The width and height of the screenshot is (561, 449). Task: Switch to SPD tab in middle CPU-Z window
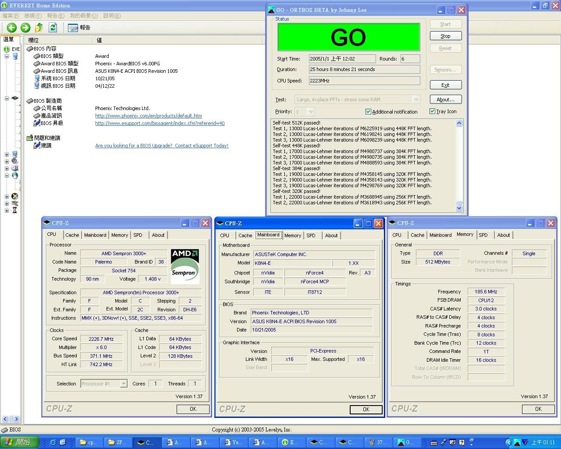pos(311,235)
